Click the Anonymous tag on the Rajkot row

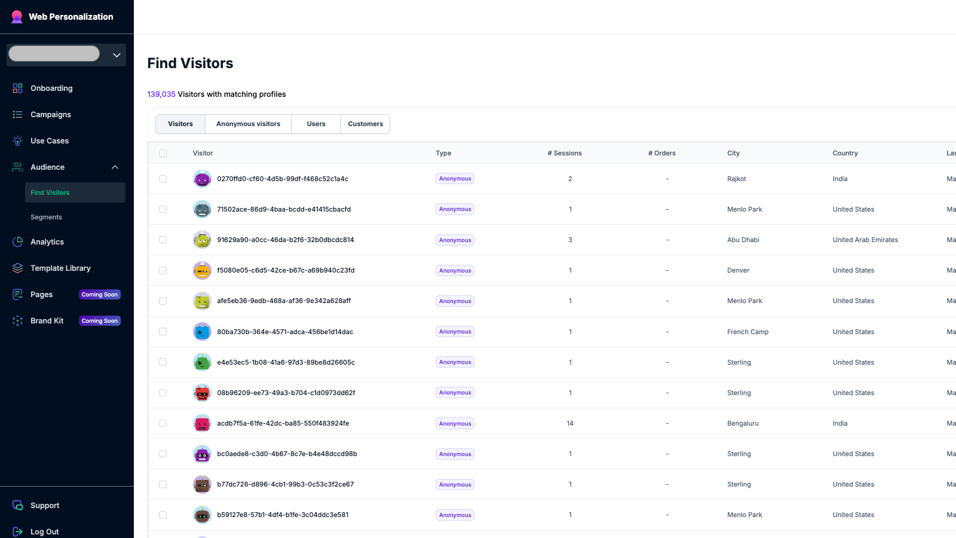(455, 179)
